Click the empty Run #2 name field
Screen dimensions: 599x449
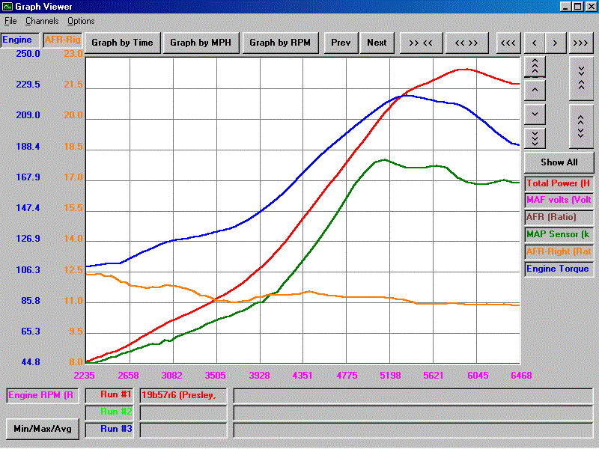click(183, 412)
